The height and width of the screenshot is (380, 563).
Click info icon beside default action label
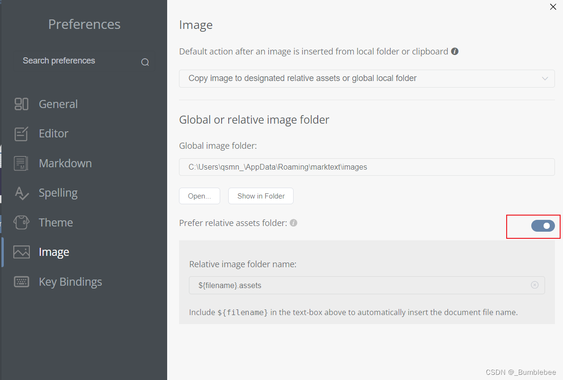coord(455,51)
